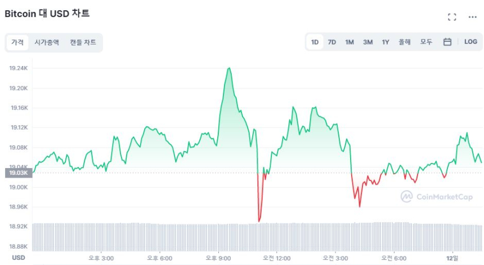Set chart range to 1Y
This screenshot has height=265, width=484.
coord(386,42)
